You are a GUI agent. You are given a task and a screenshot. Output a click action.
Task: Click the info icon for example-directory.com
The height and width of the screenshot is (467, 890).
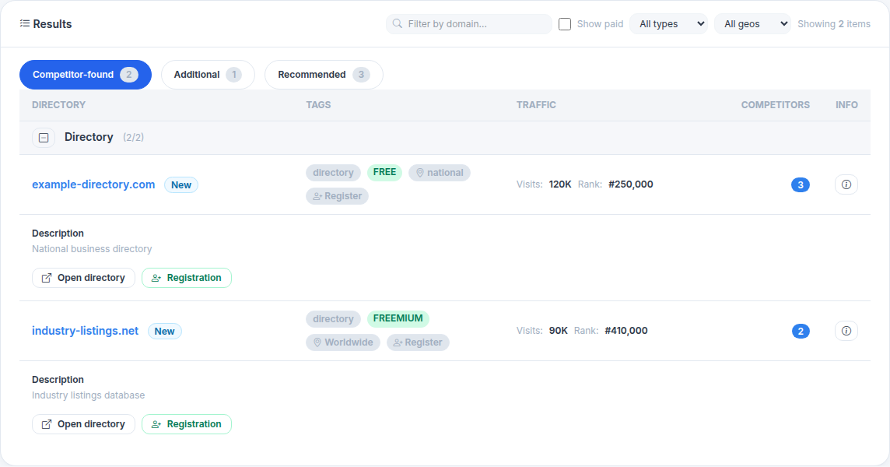point(846,184)
